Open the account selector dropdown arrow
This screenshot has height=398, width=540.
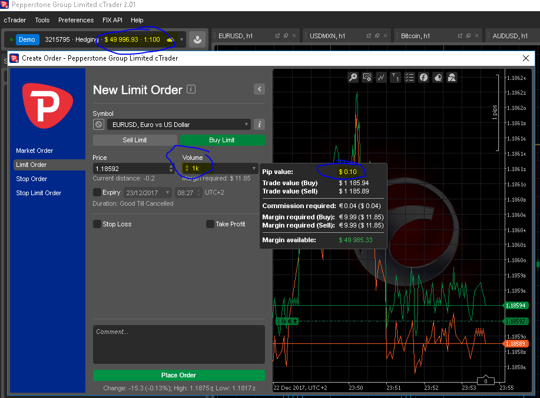[x=181, y=39]
